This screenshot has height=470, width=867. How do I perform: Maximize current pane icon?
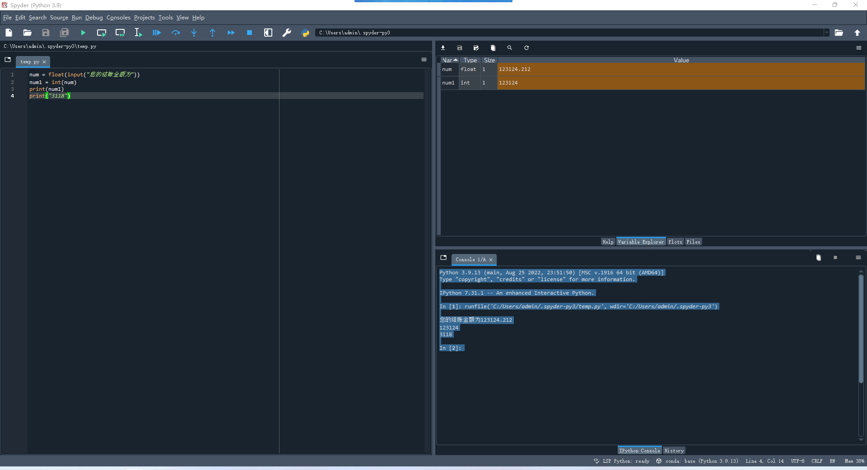[268, 33]
